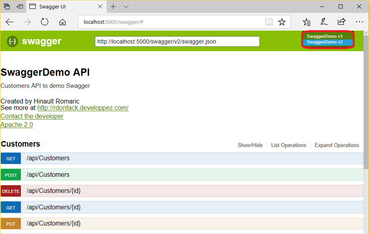Image resolution: width=370 pixels, height=234 pixels.
Task: Click the Refresh page icon
Action: [45, 22]
